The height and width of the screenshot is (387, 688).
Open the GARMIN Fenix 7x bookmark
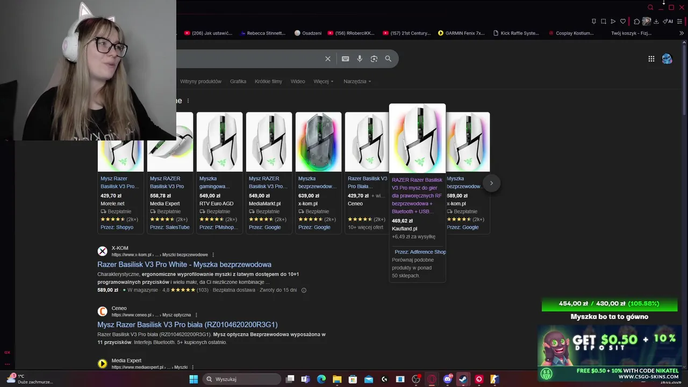461,33
